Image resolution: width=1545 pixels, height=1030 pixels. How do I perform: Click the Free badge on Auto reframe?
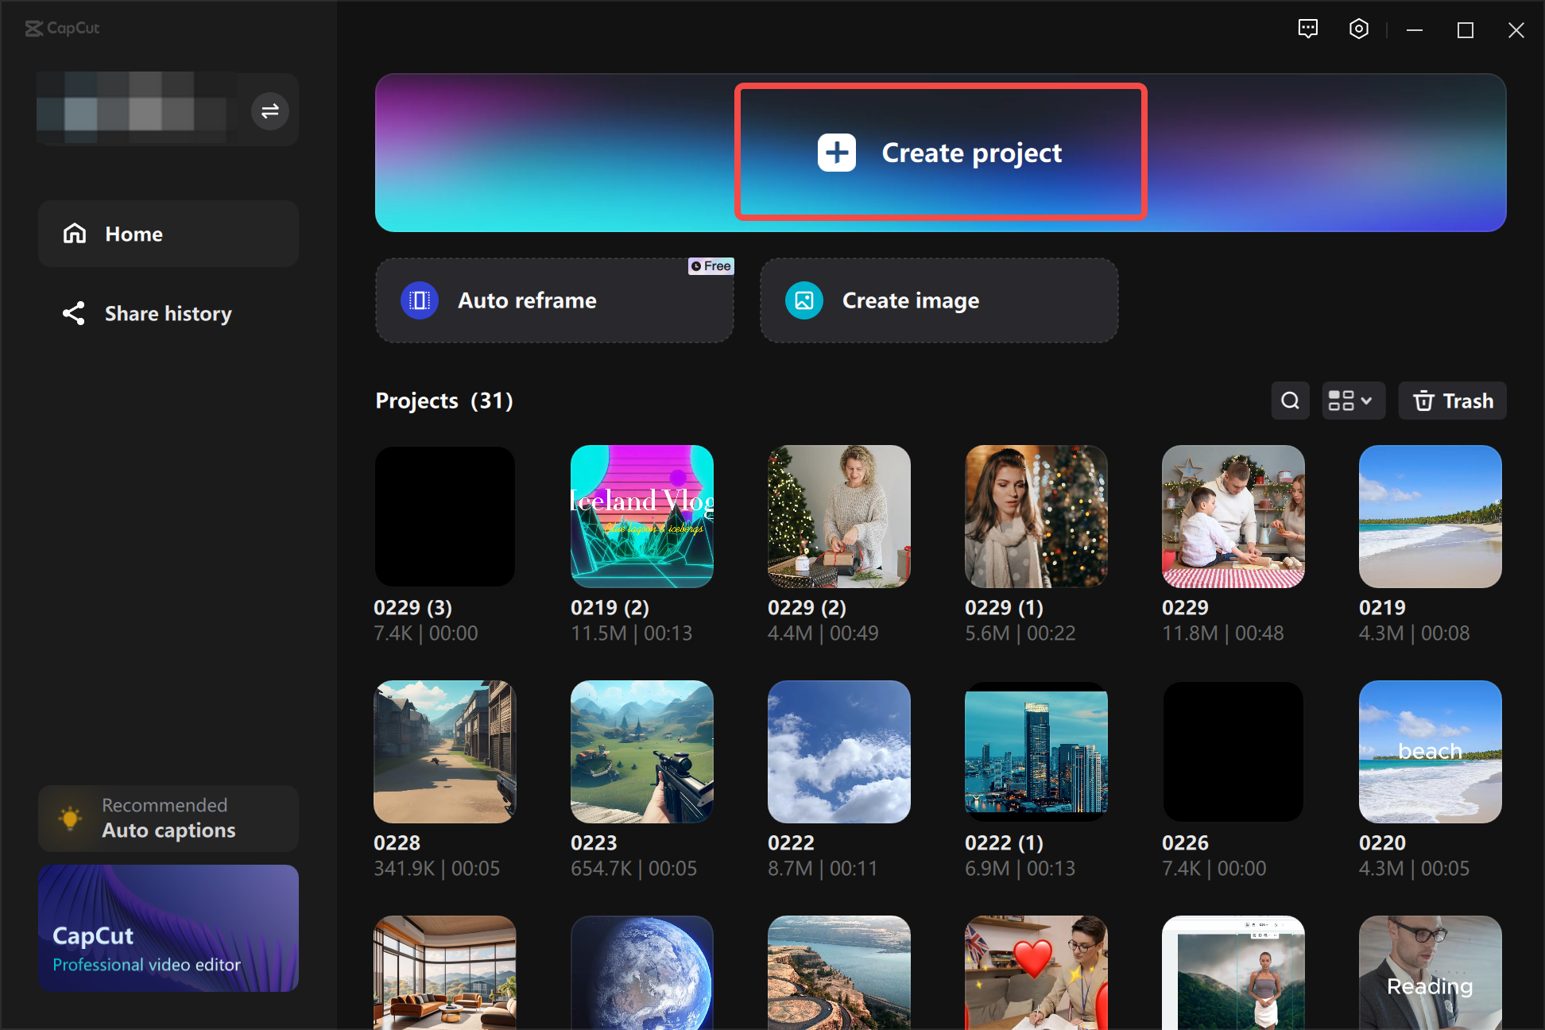(x=711, y=266)
